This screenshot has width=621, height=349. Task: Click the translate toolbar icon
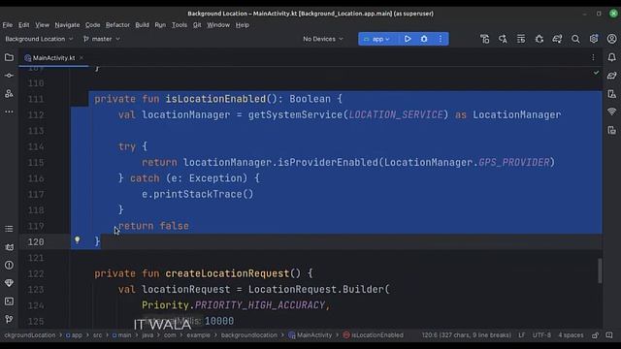[503, 39]
